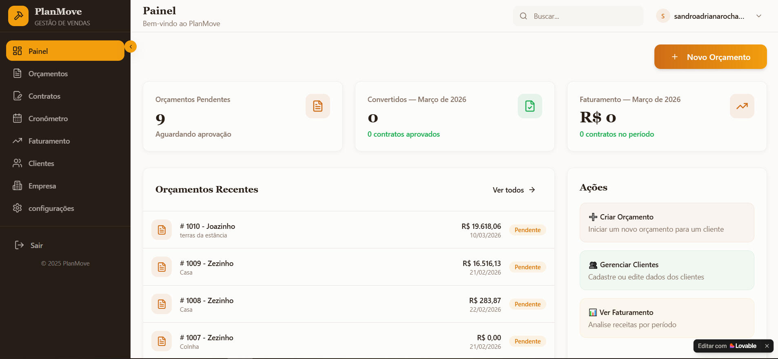The image size is (778, 359).
Task: Dismiss the Editar com Lovable badge
Action: point(767,346)
